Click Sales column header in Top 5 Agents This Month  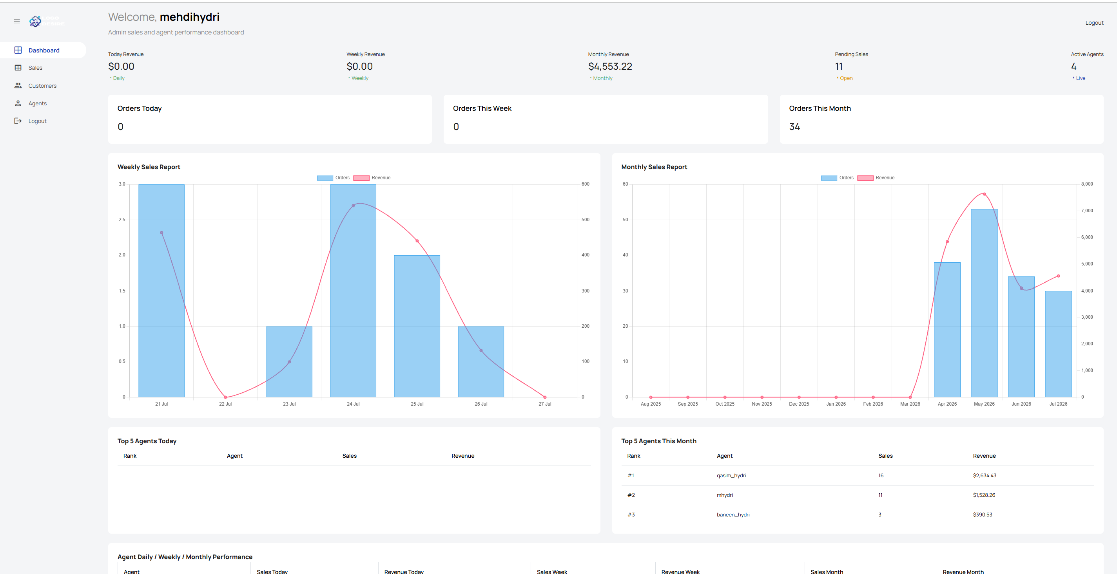coord(885,456)
